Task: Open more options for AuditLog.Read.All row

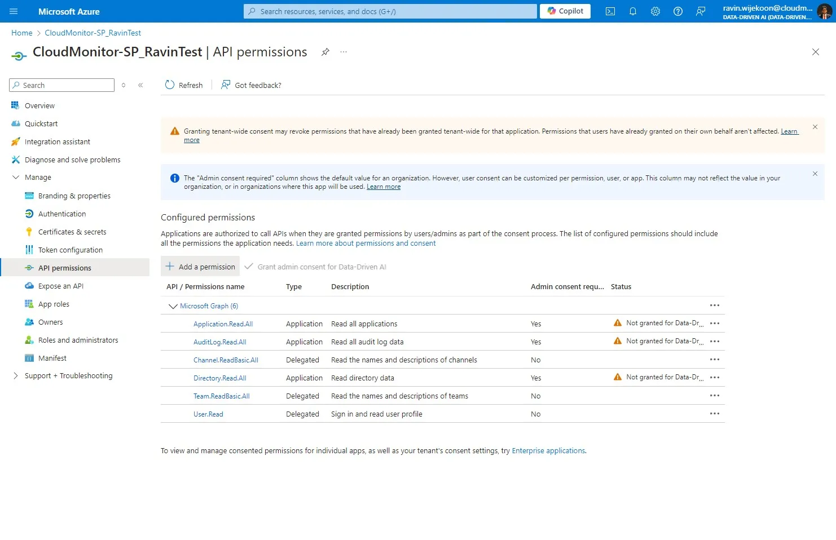Action: pos(715,342)
